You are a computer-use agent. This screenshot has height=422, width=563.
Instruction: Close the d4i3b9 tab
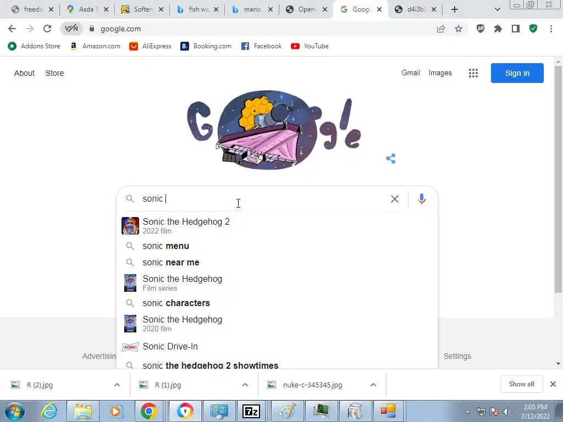tap(434, 9)
